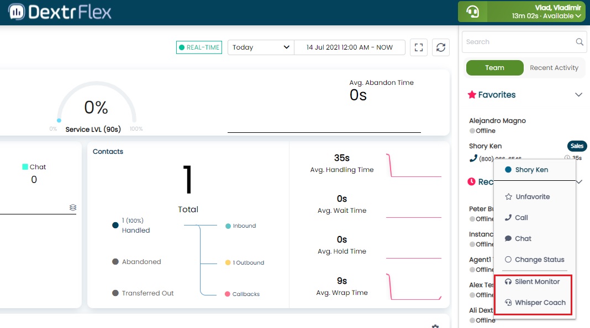Click the stacked layers icon below Chat
590x328 pixels.
[x=72, y=207]
